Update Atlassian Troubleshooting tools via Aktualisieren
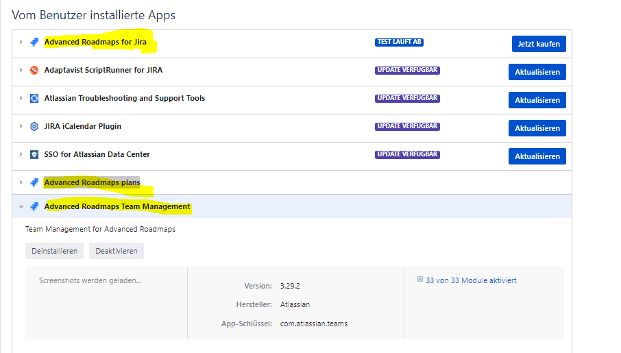621x353 pixels. 537,100
